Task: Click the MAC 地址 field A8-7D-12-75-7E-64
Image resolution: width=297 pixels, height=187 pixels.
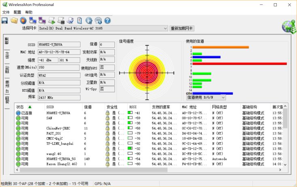Action: click(x=59, y=52)
